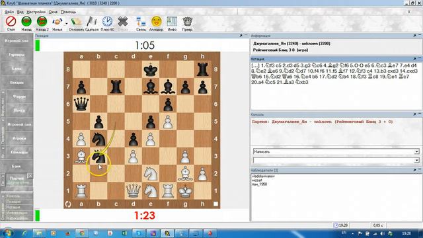Open Лекции in the left sidebar
Screen dimensions: 423x238
pyautogui.click(x=17, y=83)
